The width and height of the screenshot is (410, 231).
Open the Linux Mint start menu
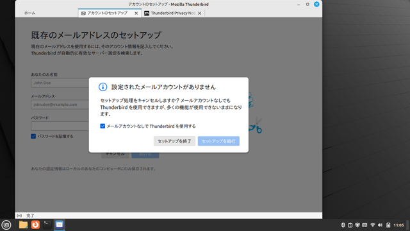click(6, 225)
